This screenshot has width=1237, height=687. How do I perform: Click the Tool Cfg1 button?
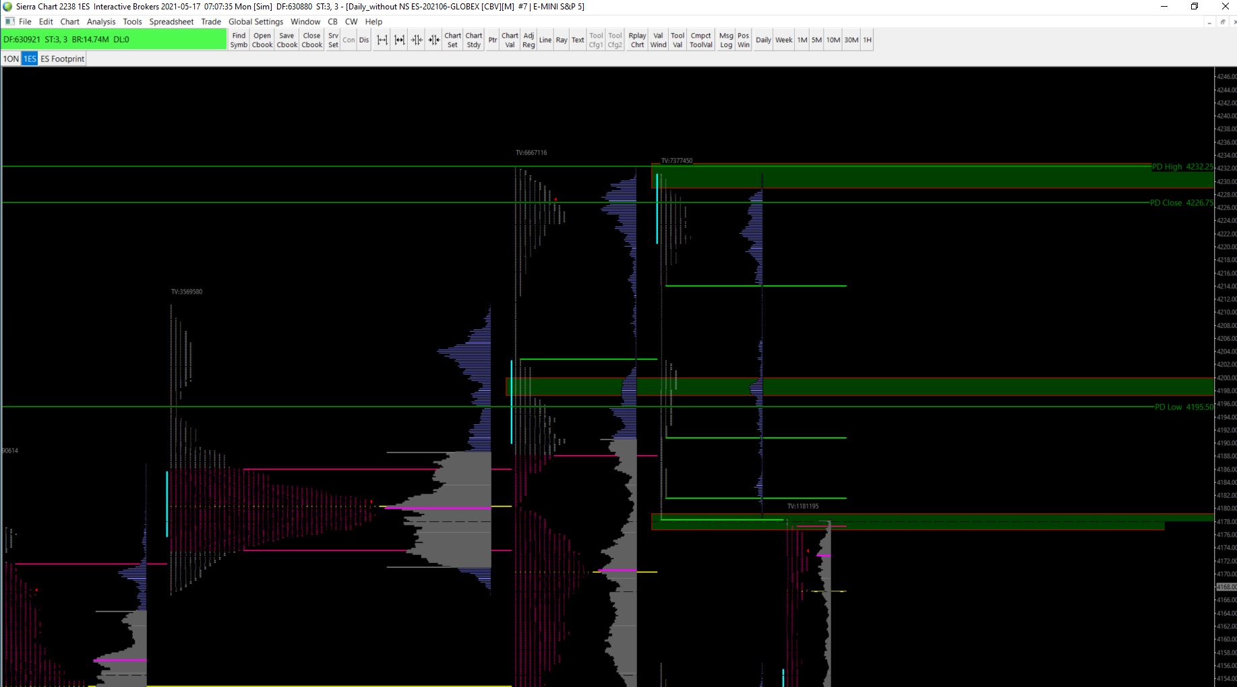coord(596,40)
